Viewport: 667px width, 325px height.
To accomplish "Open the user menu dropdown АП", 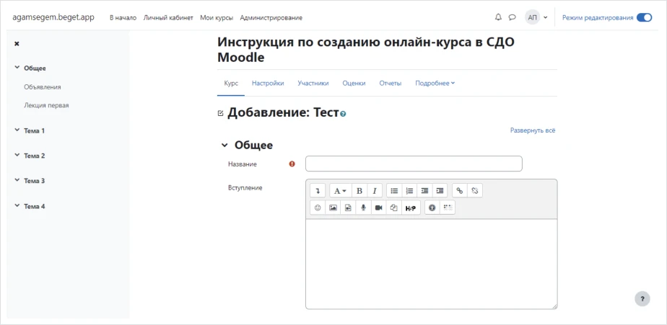I will point(536,17).
